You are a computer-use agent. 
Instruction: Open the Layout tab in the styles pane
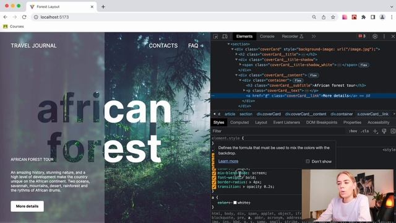(261, 123)
